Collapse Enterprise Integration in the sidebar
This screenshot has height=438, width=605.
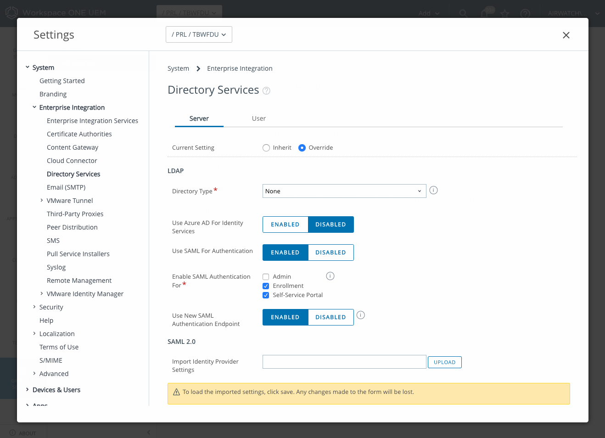34,107
